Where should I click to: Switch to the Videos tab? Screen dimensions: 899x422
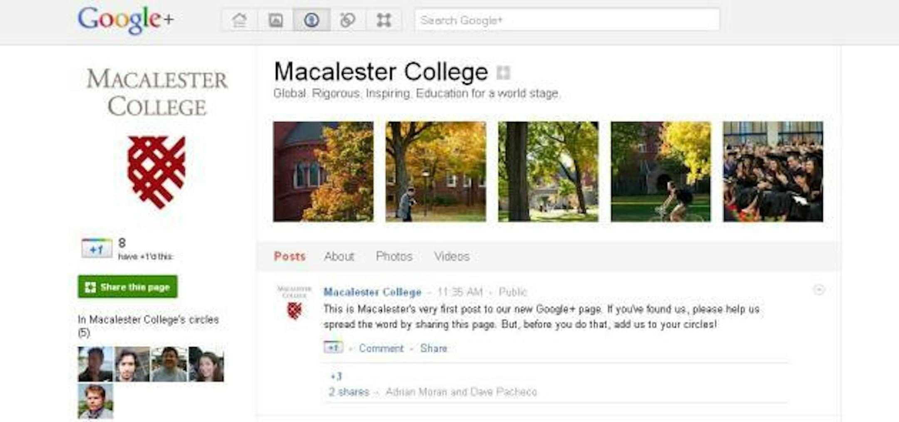click(452, 257)
